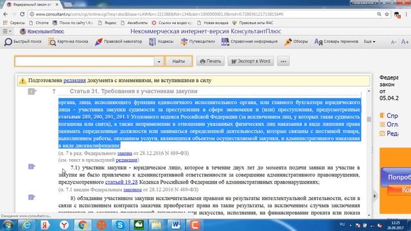Click the info icon beside Статья 31 heading
411x231 pixels.
tap(32, 91)
